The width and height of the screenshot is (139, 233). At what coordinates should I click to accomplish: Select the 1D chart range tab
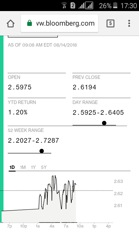[x=12, y=167]
